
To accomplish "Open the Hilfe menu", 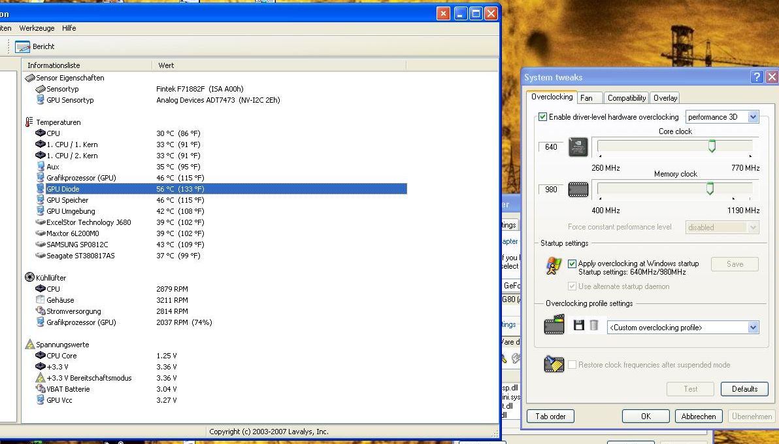I will tap(69, 28).
